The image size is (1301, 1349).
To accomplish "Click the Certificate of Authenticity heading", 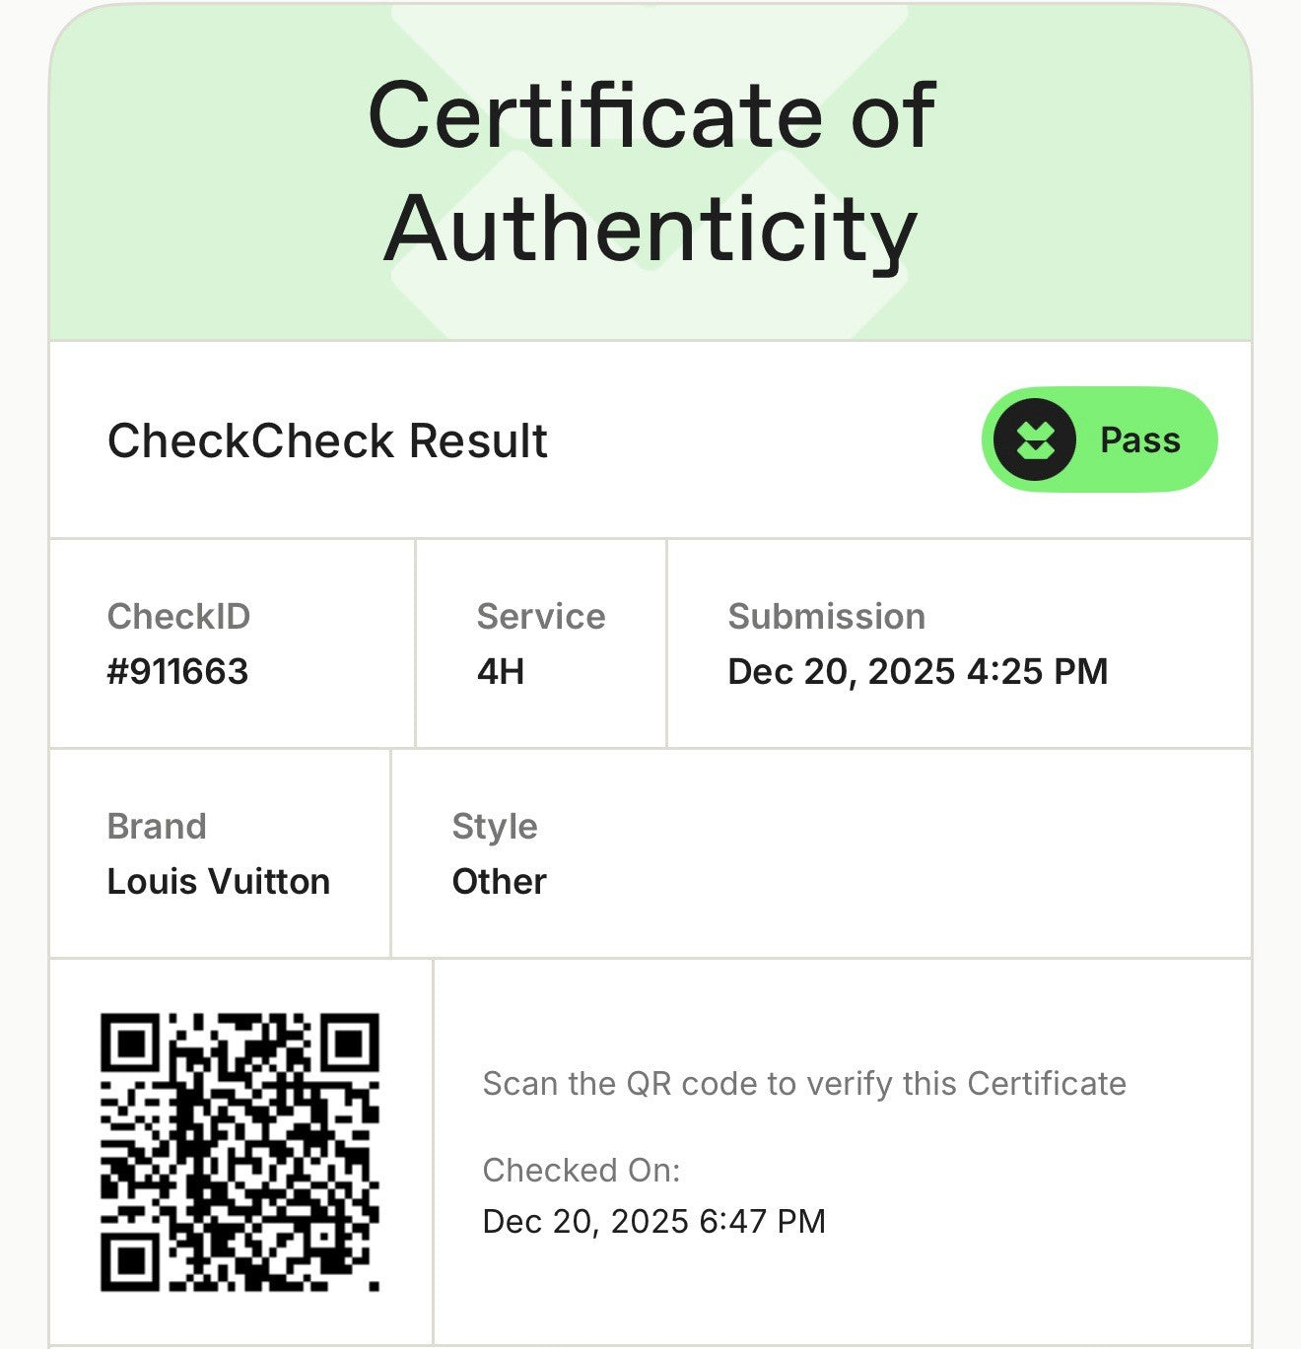I will [x=650, y=171].
